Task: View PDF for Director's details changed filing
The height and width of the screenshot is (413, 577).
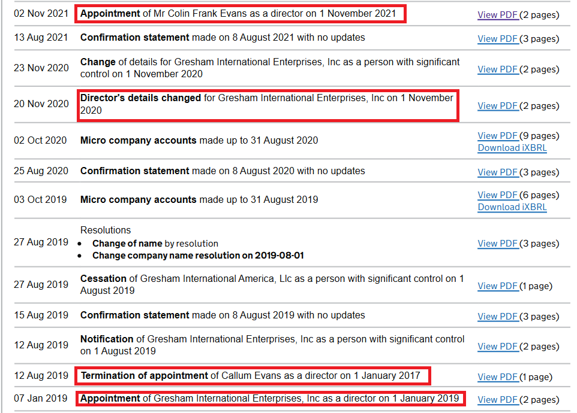Action: pyautogui.click(x=498, y=106)
